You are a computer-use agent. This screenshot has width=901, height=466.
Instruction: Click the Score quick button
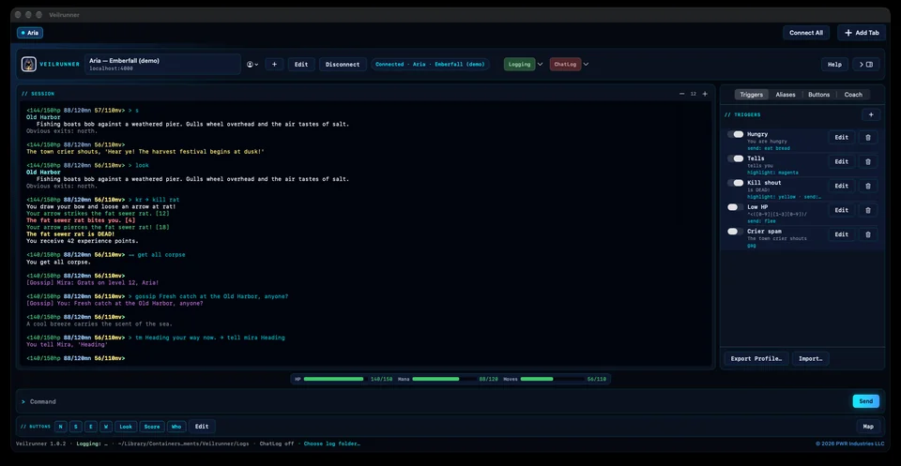tap(152, 427)
